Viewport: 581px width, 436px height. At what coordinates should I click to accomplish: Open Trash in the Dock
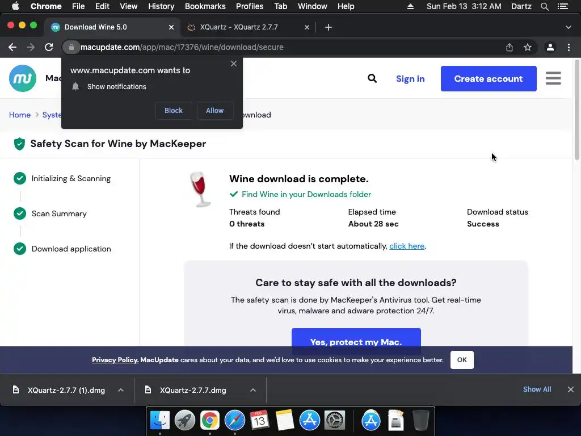[x=420, y=421]
